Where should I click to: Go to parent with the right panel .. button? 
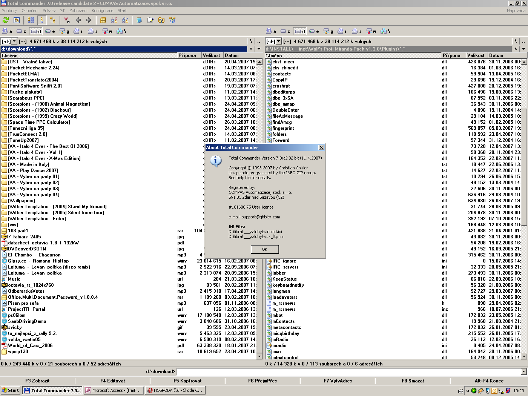point(523,41)
